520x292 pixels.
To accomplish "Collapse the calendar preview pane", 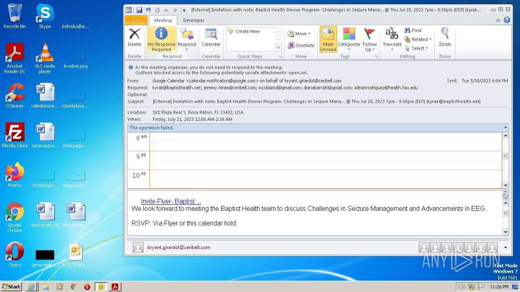I will pos(505,128).
